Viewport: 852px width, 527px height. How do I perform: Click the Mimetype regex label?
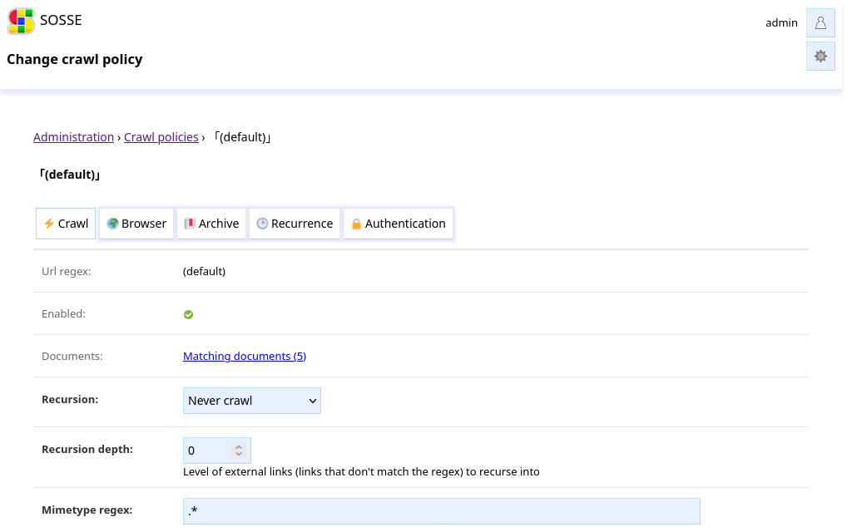tap(87, 510)
